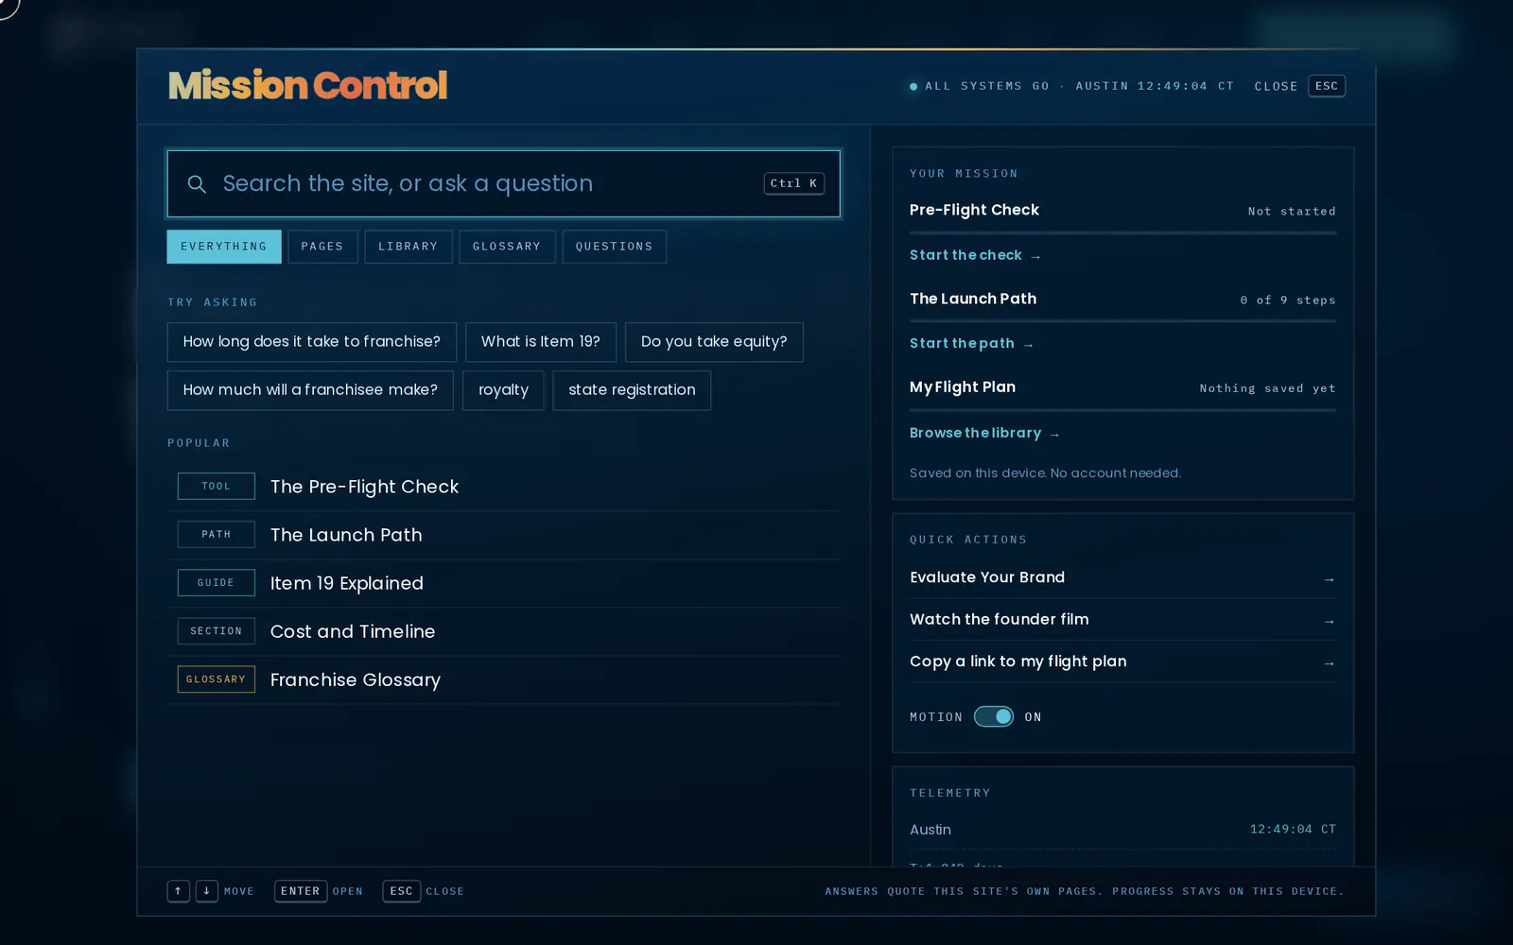This screenshot has width=1513, height=945.
Task: Open Franchise Glossary result
Action: coord(504,679)
